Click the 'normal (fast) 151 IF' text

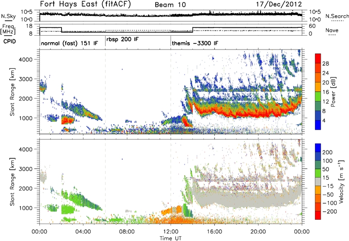(x=69, y=43)
